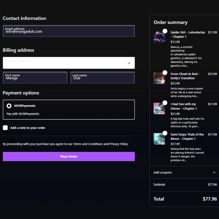The height and width of the screenshot is (219, 219).
Task: Click quantity badge on Spider Girl item
Action: click(165, 31)
